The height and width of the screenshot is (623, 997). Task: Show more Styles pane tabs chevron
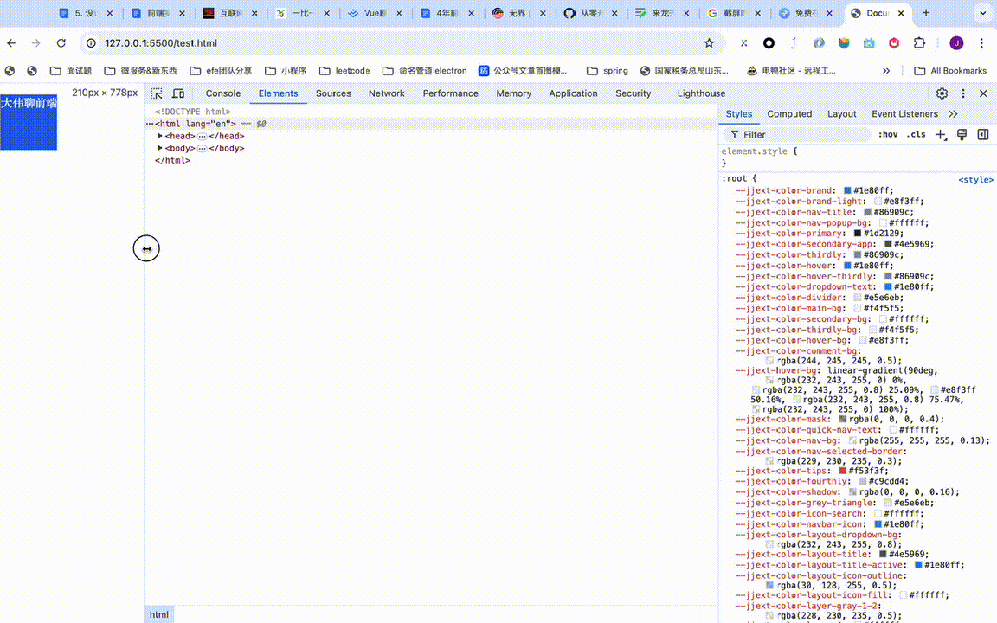(953, 114)
